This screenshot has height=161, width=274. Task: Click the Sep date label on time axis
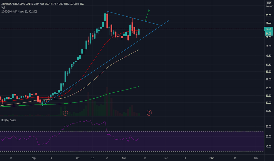click(34, 158)
